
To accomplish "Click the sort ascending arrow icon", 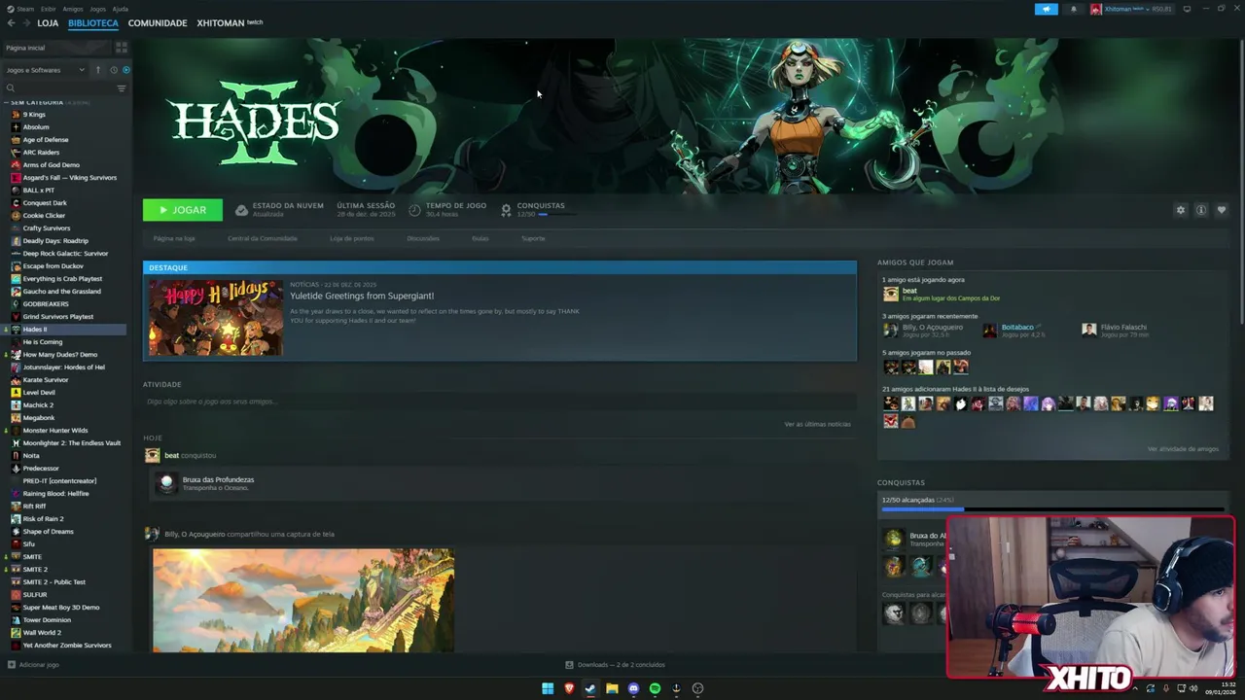I will coord(98,70).
